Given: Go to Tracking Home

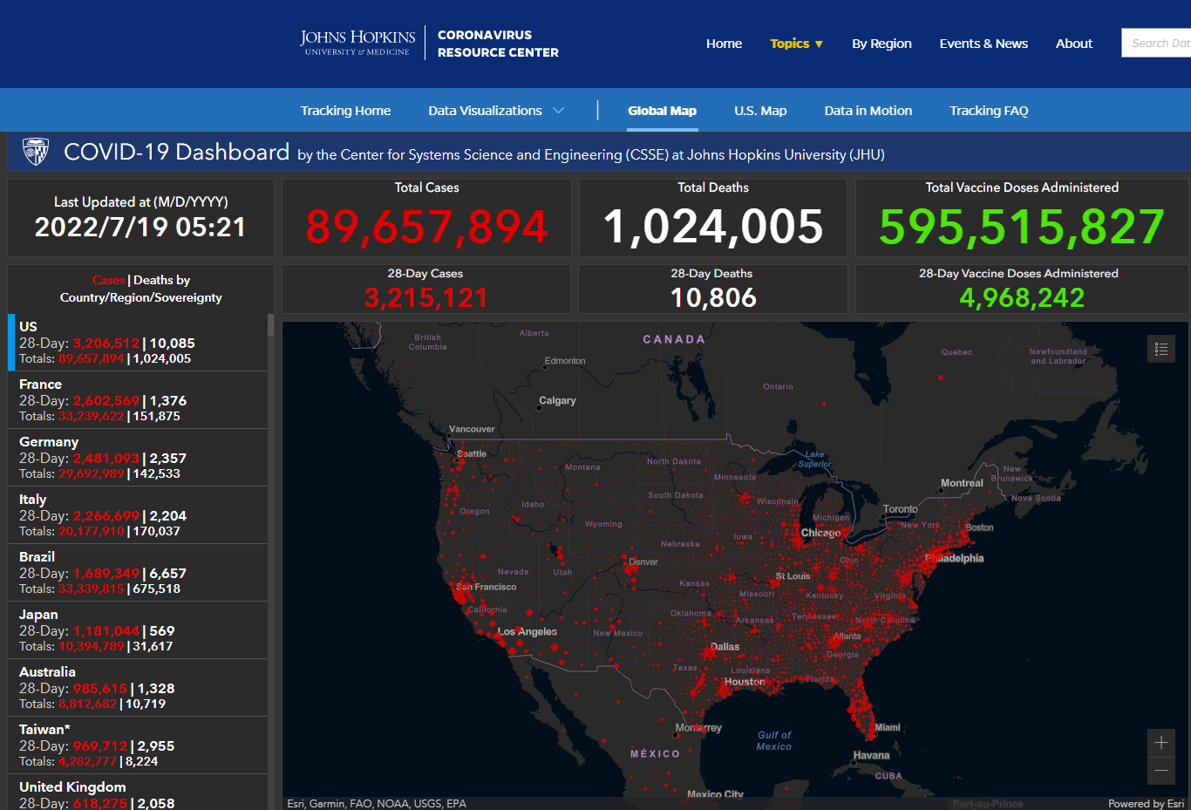Looking at the screenshot, I should click(345, 111).
